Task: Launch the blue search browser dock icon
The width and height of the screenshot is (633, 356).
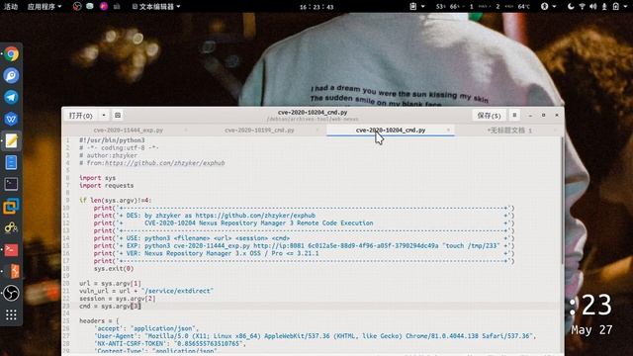Action: (x=11, y=75)
